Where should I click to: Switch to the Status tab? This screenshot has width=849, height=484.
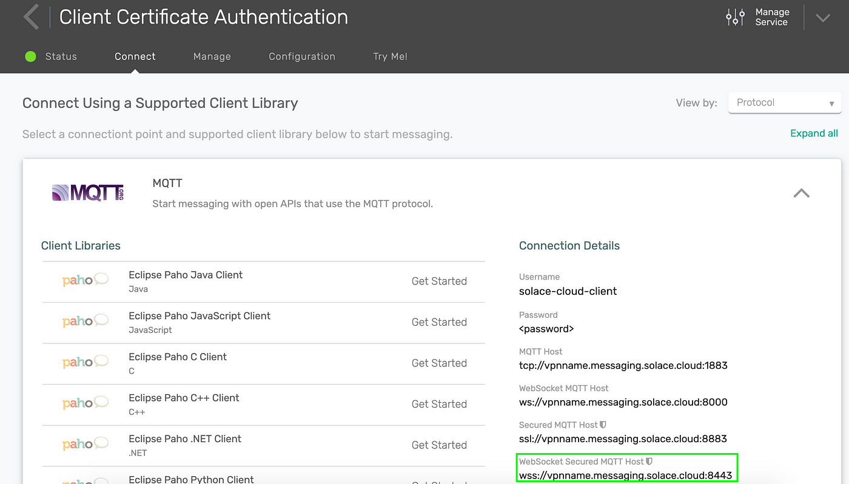pos(61,56)
